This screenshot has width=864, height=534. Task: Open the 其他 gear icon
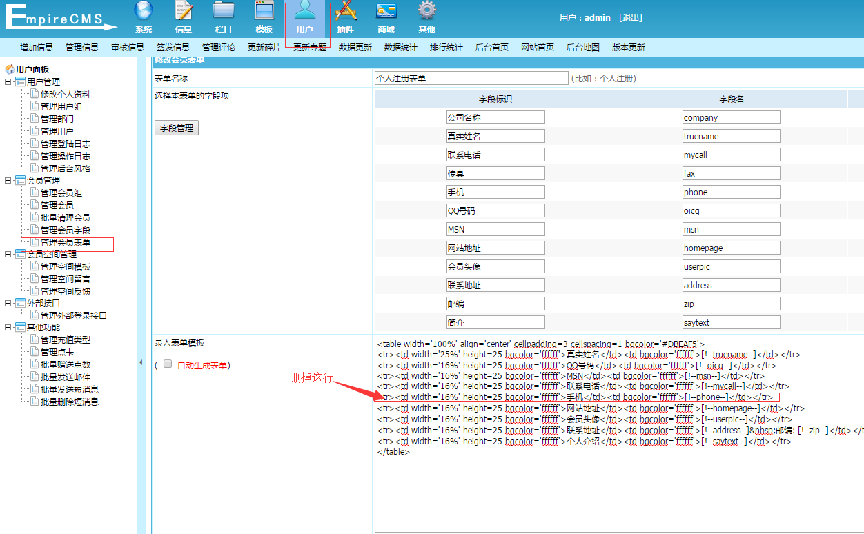pos(426,12)
